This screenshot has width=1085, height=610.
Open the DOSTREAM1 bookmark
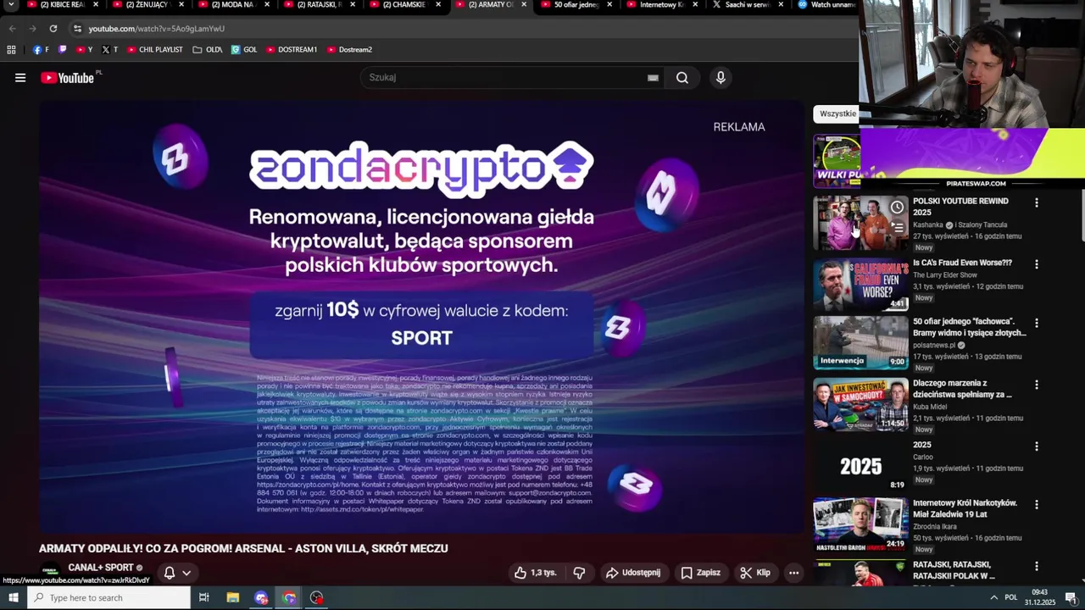292,50
